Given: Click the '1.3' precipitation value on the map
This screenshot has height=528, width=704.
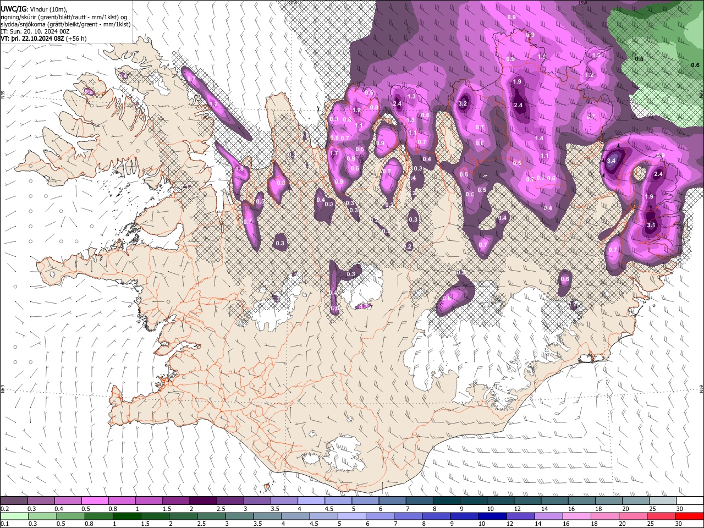Looking at the screenshot, I should pos(411,96).
